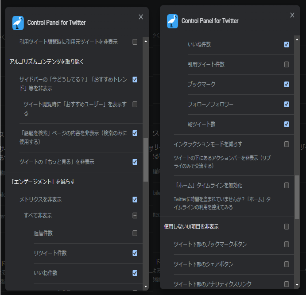Click the メトリクスを非表示 label text

point(40,199)
